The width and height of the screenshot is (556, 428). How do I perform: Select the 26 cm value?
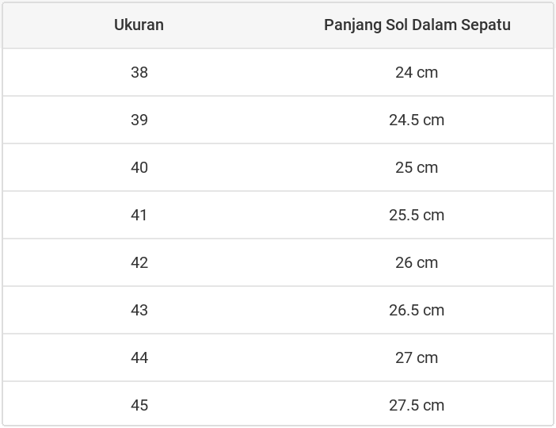pos(417,262)
